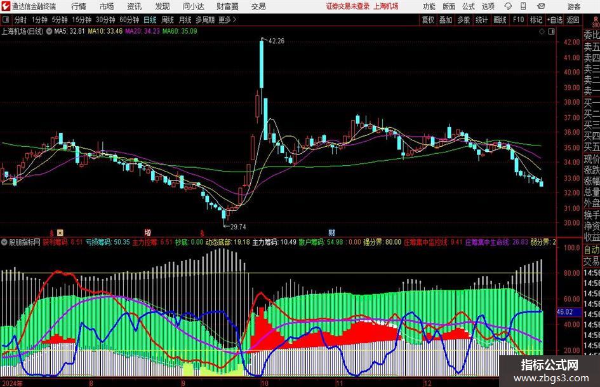This screenshot has height=387, width=600.
Task: Switch to 1分钟 period
Action: (39, 20)
